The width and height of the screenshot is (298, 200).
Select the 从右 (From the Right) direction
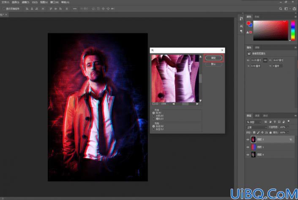[x=153, y=126]
